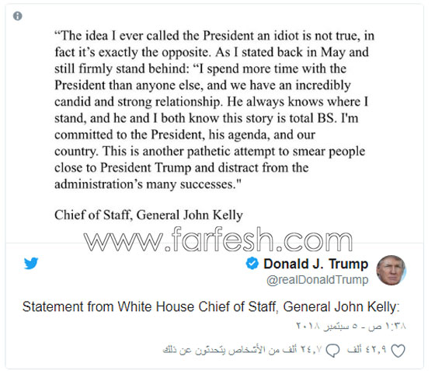This screenshot has height=371, width=435.
Task: Click the line 'candid and strong relationship'
Action: point(211,102)
